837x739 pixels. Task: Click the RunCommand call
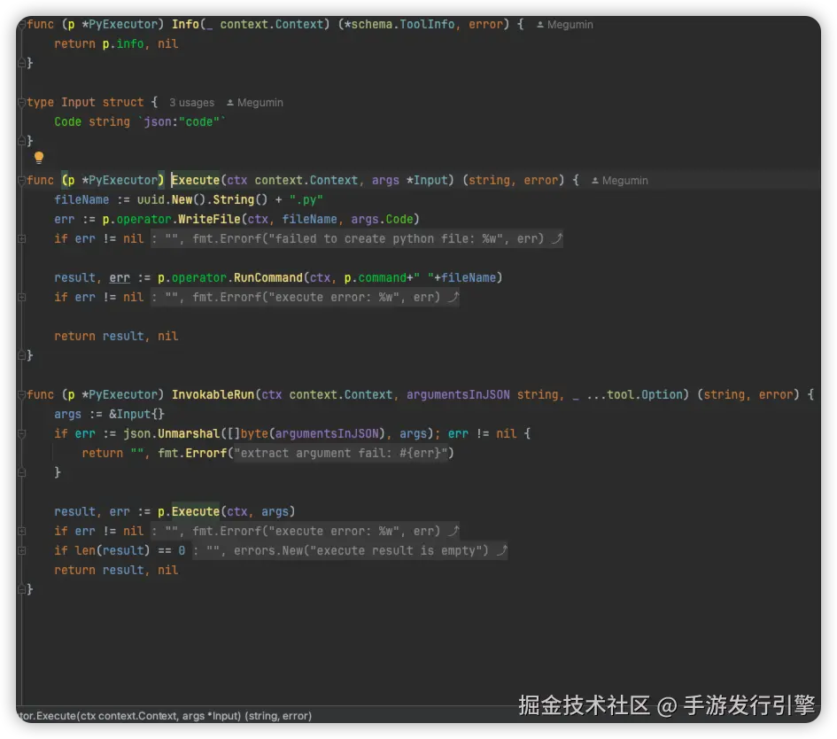click(x=268, y=278)
